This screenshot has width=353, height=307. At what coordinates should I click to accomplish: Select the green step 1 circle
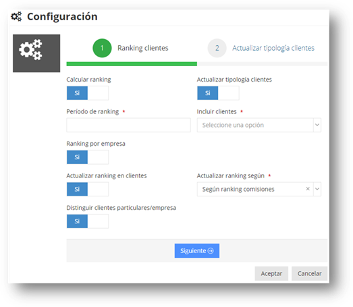pyautogui.click(x=102, y=48)
